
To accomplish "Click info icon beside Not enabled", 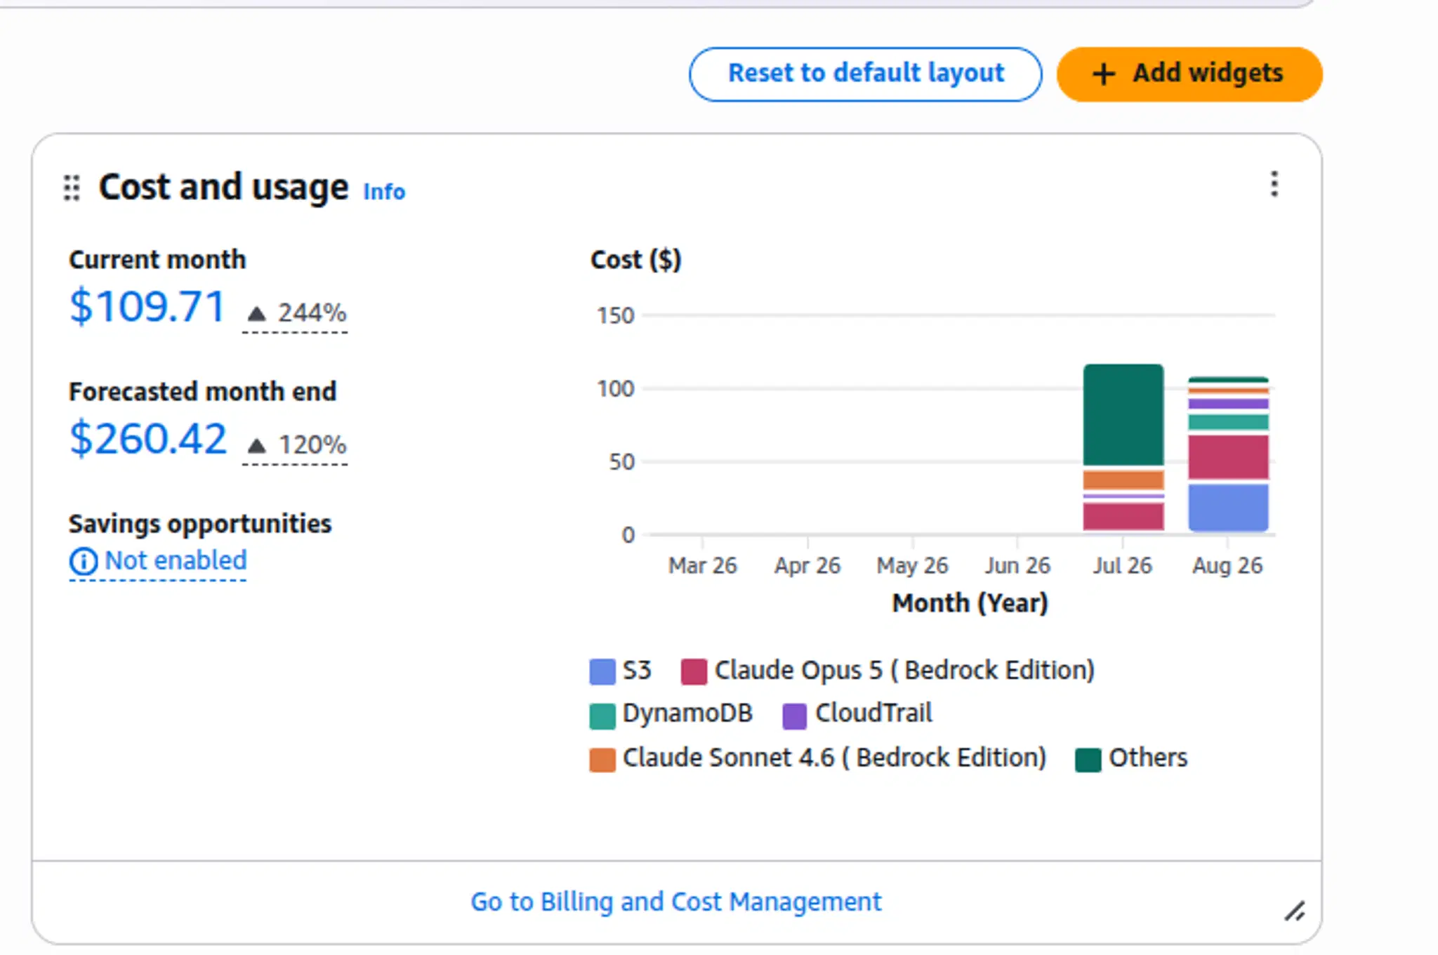I will [x=84, y=561].
